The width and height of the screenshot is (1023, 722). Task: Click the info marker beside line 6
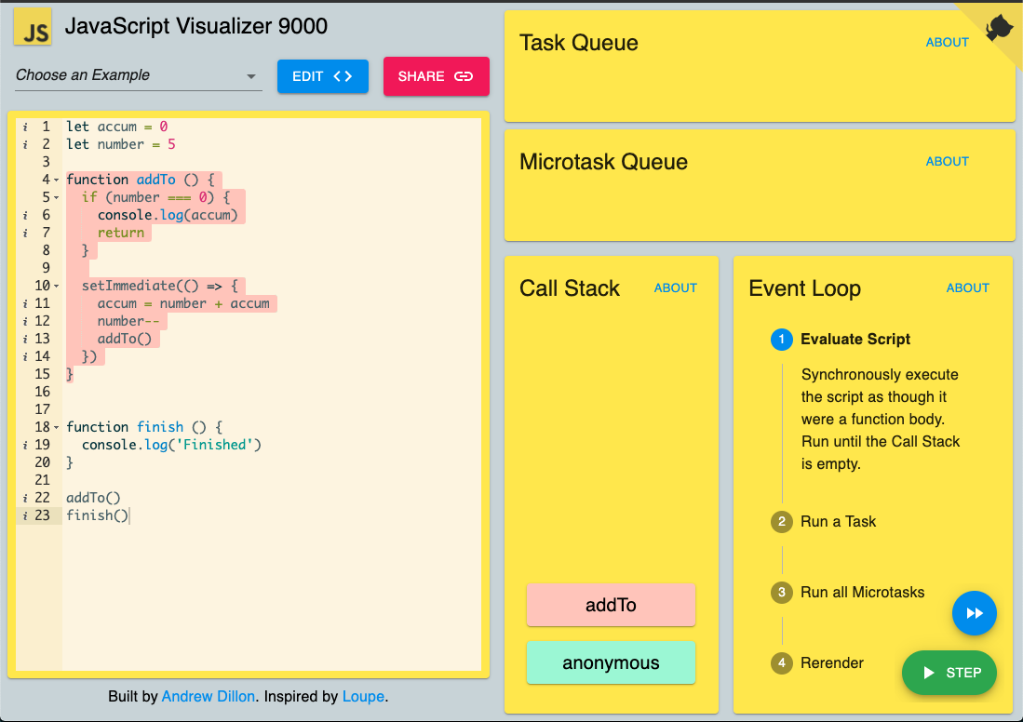pyautogui.click(x=25, y=215)
